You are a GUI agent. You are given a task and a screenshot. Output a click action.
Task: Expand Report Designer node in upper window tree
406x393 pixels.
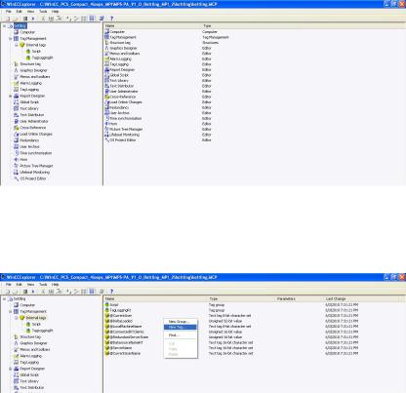[11, 96]
